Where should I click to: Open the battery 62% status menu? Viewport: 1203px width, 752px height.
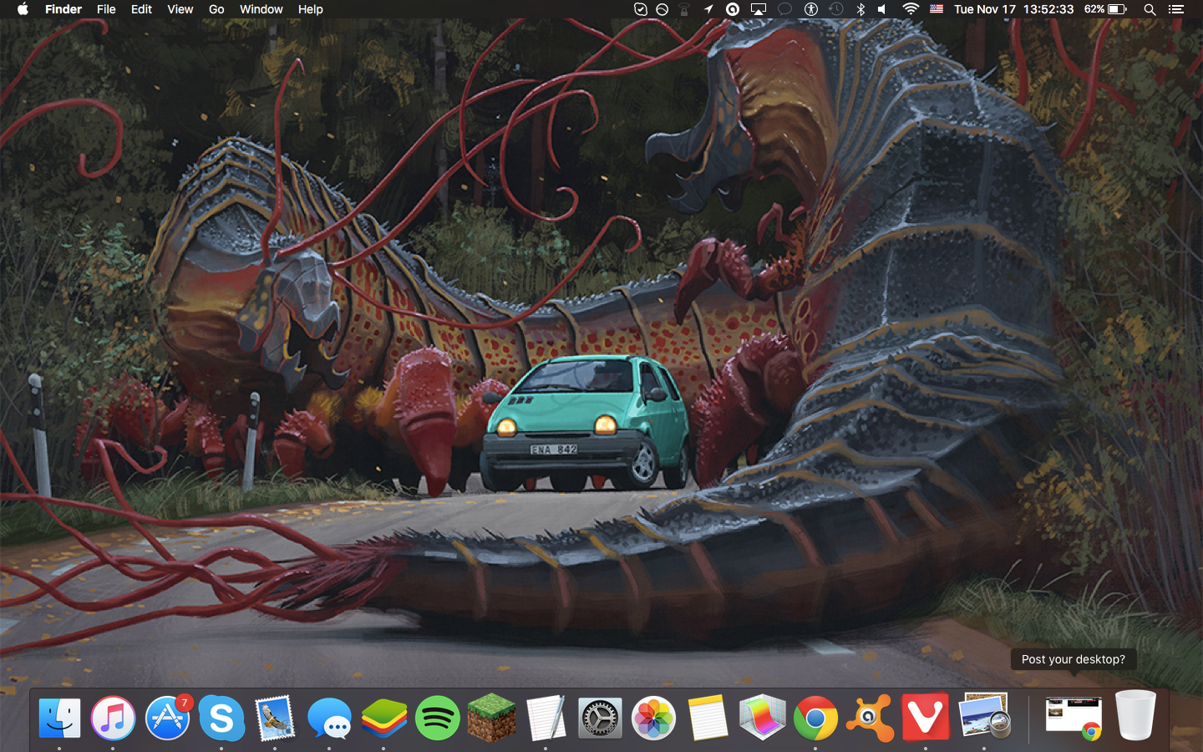click(1105, 9)
